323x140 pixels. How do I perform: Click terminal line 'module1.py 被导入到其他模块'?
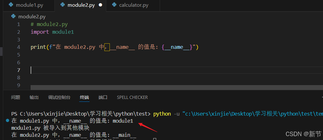[x=50, y=128]
